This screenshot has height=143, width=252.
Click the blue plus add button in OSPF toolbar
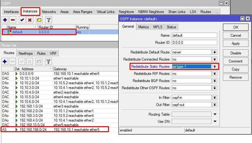tap(5, 20)
